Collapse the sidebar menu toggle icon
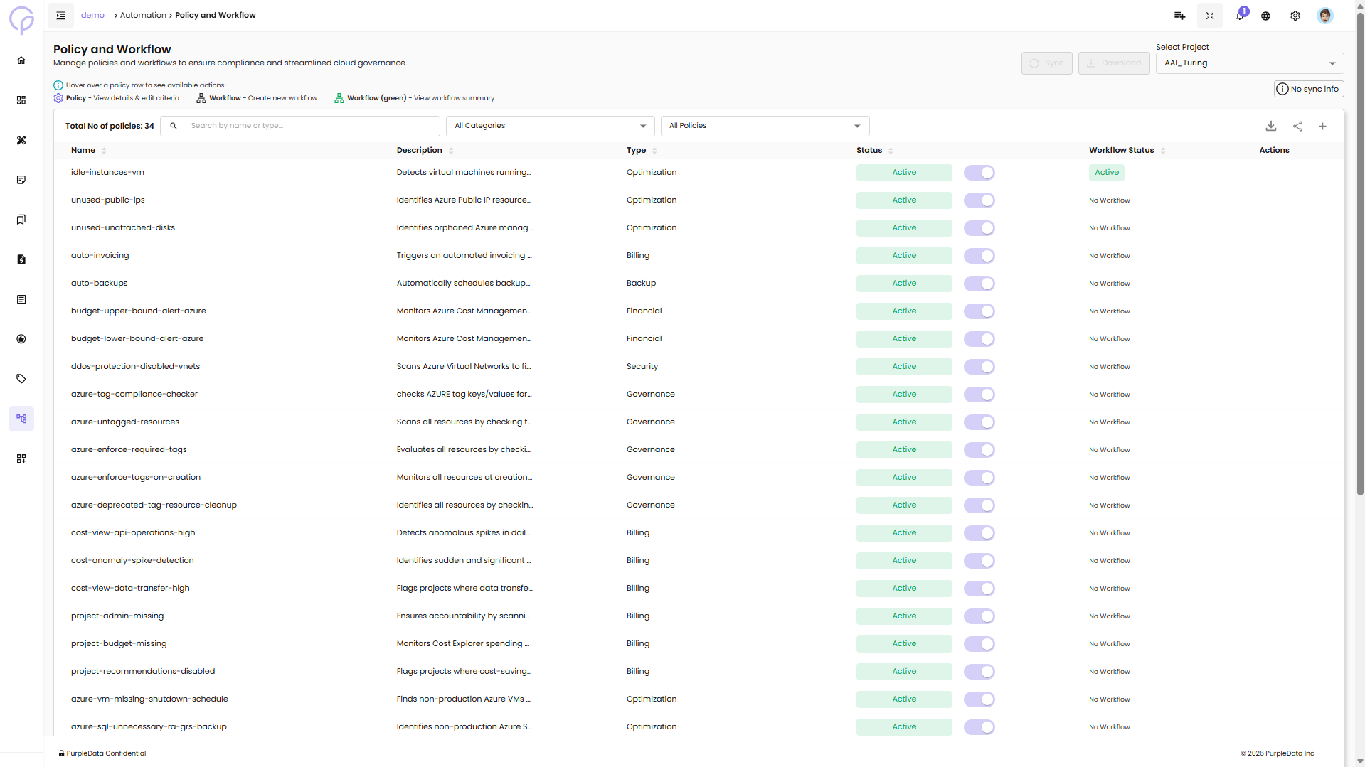The width and height of the screenshot is (1365, 767). tap(61, 15)
